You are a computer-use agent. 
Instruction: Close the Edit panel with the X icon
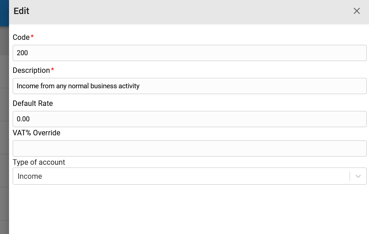click(356, 11)
